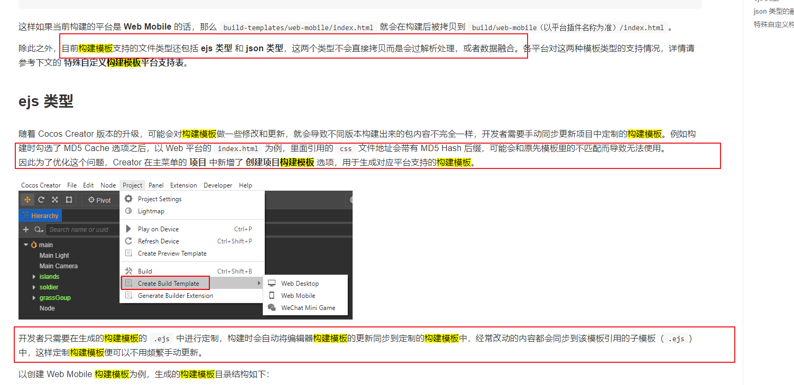Image resolution: width=794 pixels, height=385 pixels.
Task: Click the WeChat Mini Game icon
Action: [272, 308]
